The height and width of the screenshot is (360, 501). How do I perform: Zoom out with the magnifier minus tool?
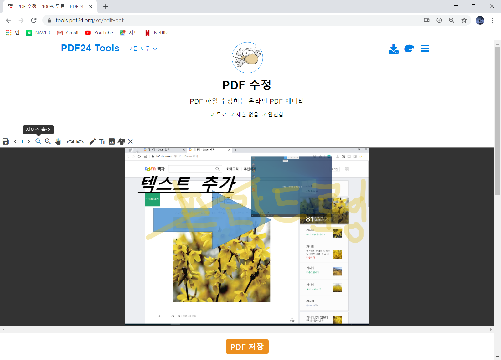[38, 141]
